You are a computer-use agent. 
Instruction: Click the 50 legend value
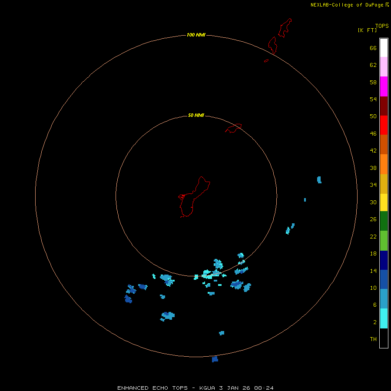(x=373, y=116)
